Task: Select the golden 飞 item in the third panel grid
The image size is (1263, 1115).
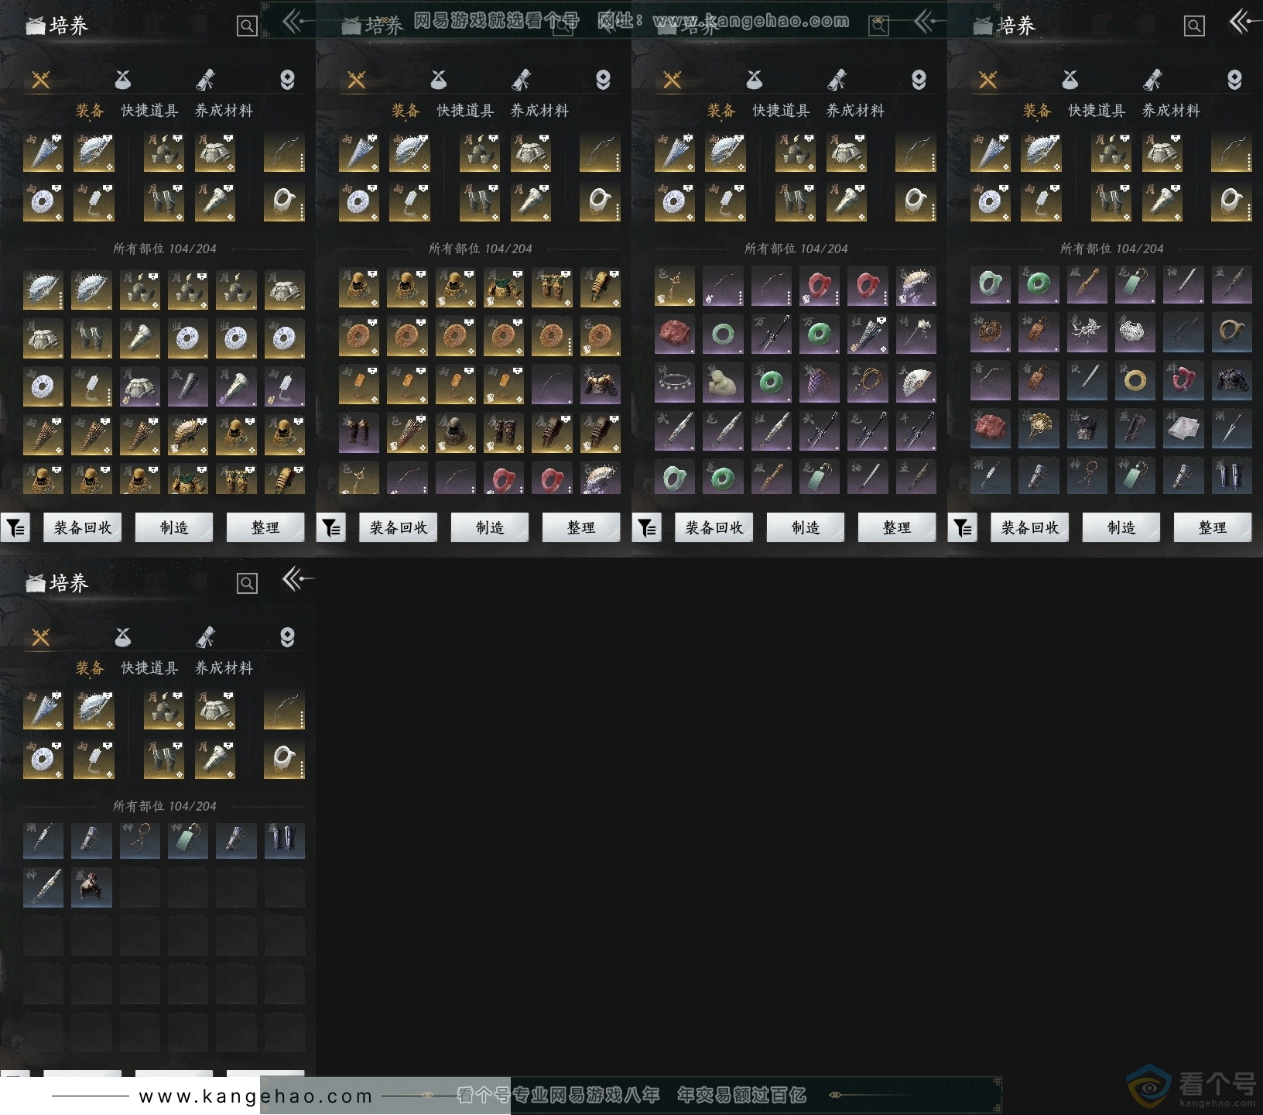Action: [676, 286]
